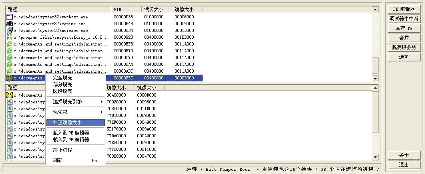
Task: Click IE icon of process PID 000008A4
Action: pos(10,64)
